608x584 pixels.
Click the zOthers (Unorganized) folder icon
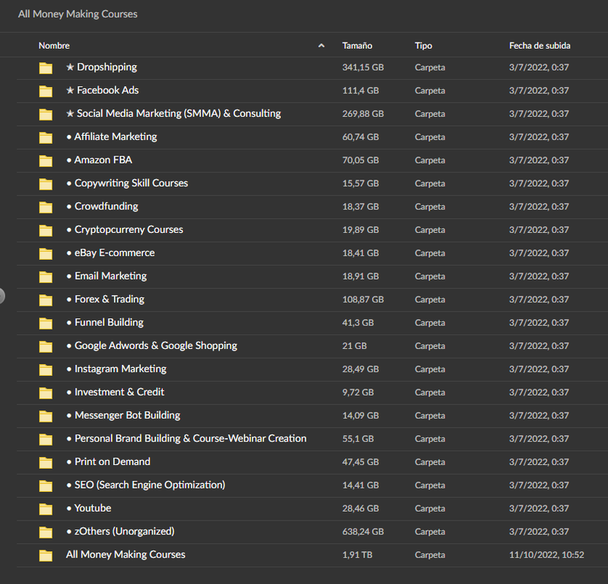pyautogui.click(x=46, y=532)
